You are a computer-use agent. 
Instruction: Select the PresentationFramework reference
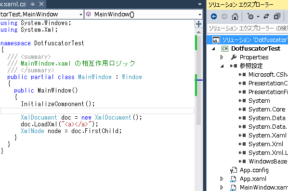point(268,92)
